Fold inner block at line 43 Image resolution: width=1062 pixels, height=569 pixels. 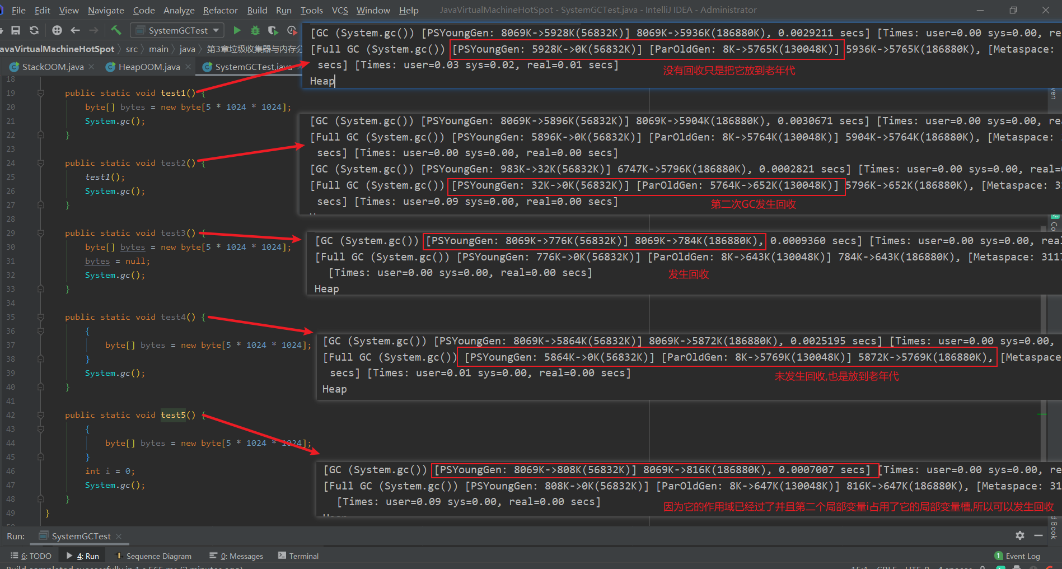40,429
